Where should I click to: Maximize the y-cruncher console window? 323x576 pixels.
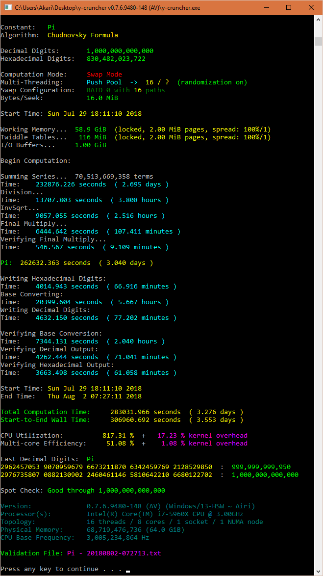click(288, 7)
